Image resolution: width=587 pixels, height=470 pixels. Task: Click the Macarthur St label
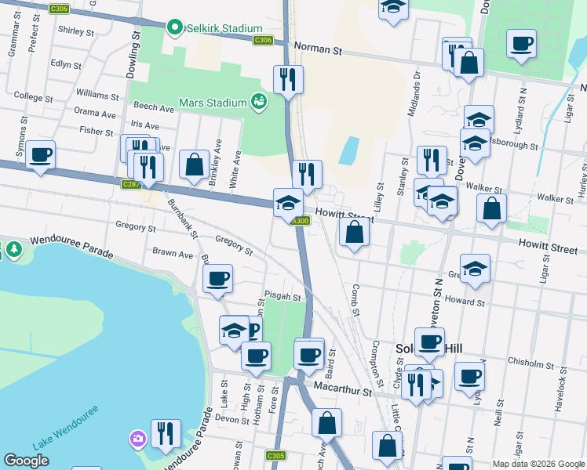(x=342, y=389)
